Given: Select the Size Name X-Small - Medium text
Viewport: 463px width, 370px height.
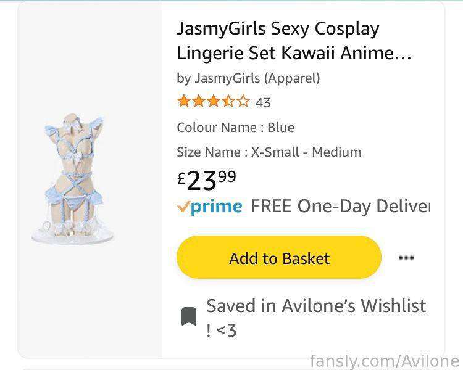Looking at the screenshot, I should (x=269, y=152).
